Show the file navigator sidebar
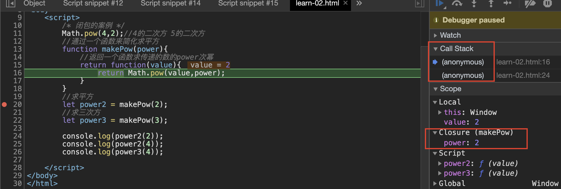The width and height of the screenshot is (561, 189). tap(11, 3)
